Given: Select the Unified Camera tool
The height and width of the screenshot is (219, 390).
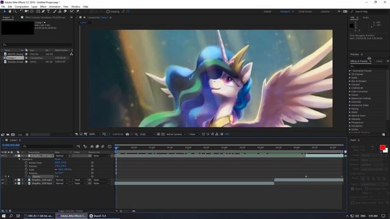Looking at the screenshot, I should (x=26, y=12).
